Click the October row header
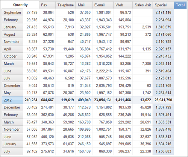The height and width of the screenshot is (157, 188). [x=12, y=56]
